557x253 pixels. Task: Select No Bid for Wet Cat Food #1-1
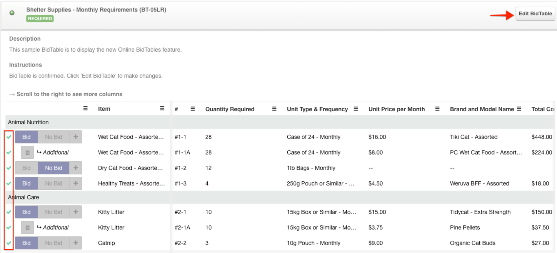click(x=54, y=137)
